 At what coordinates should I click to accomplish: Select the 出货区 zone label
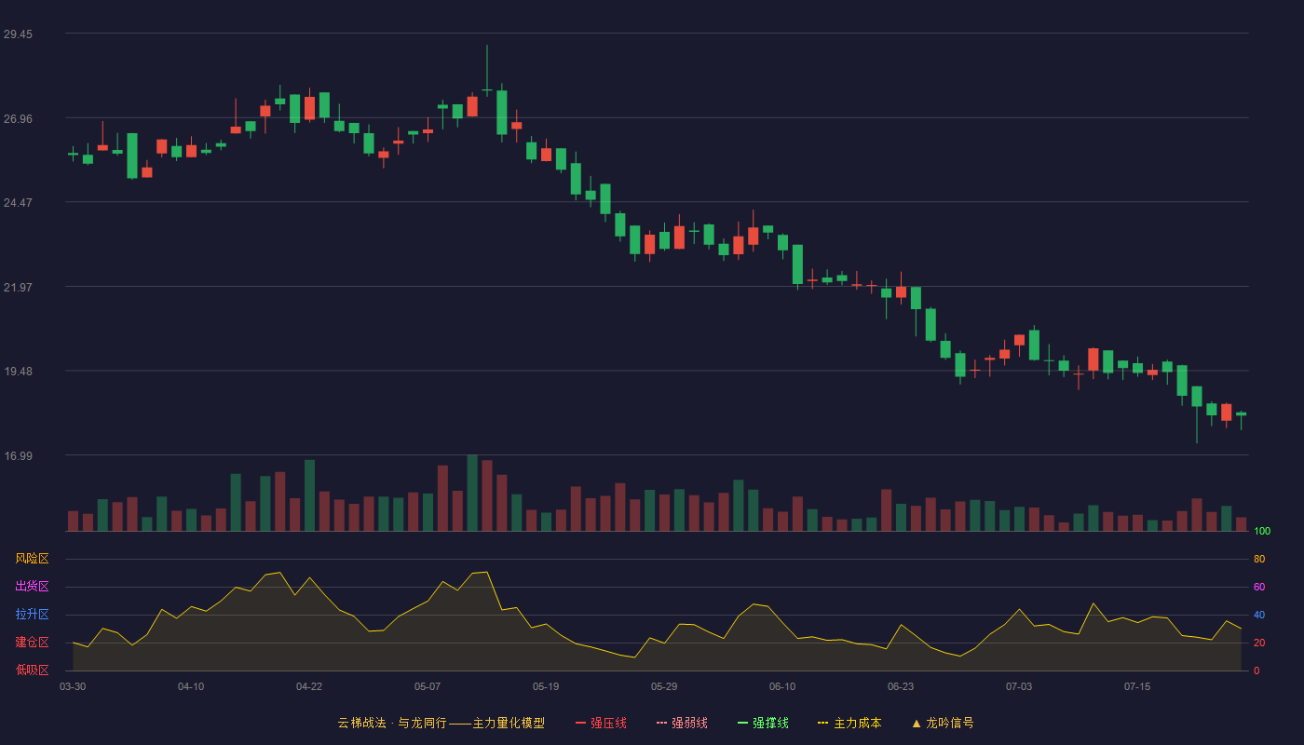32,587
